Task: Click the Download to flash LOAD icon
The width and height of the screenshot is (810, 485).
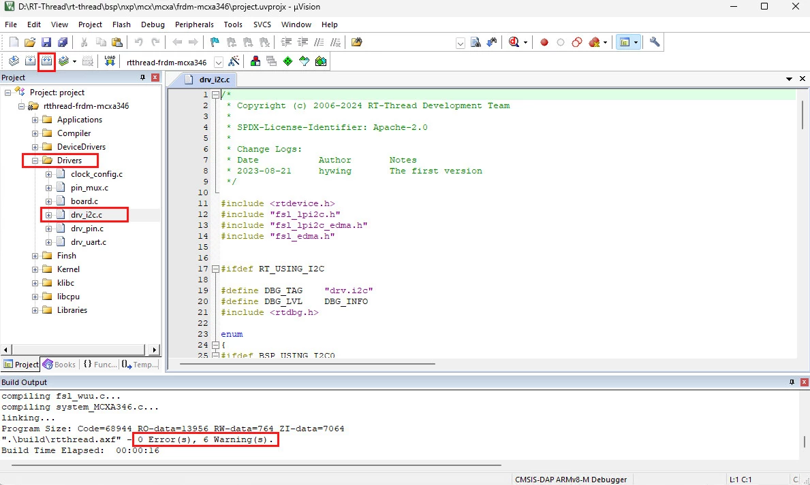Action: tap(110, 61)
